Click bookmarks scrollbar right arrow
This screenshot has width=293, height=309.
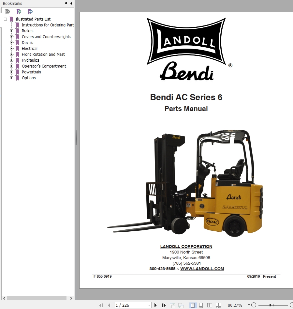click(x=71, y=298)
